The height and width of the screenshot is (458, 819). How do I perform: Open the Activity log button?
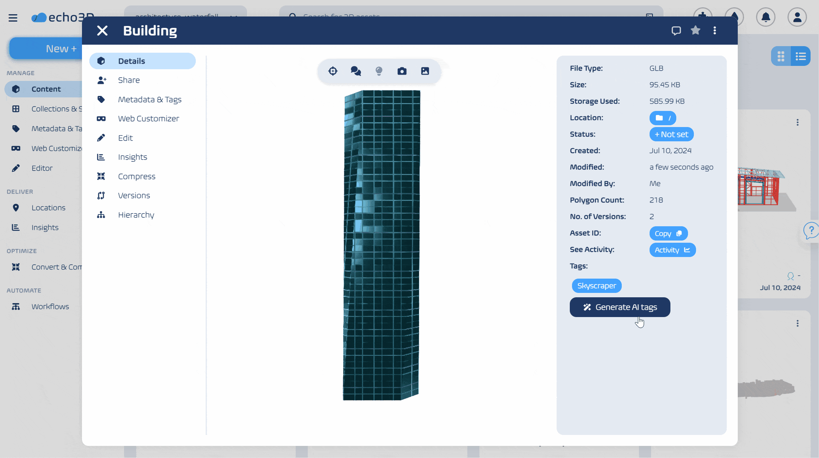tap(673, 250)
